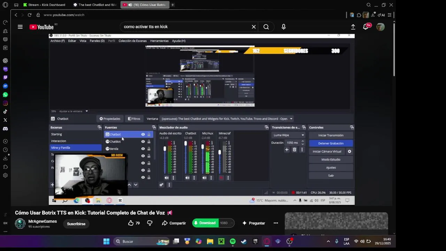Click the Suscribirse button
The width and height of the screenshot is (446, 251).
tap(76, 224)
